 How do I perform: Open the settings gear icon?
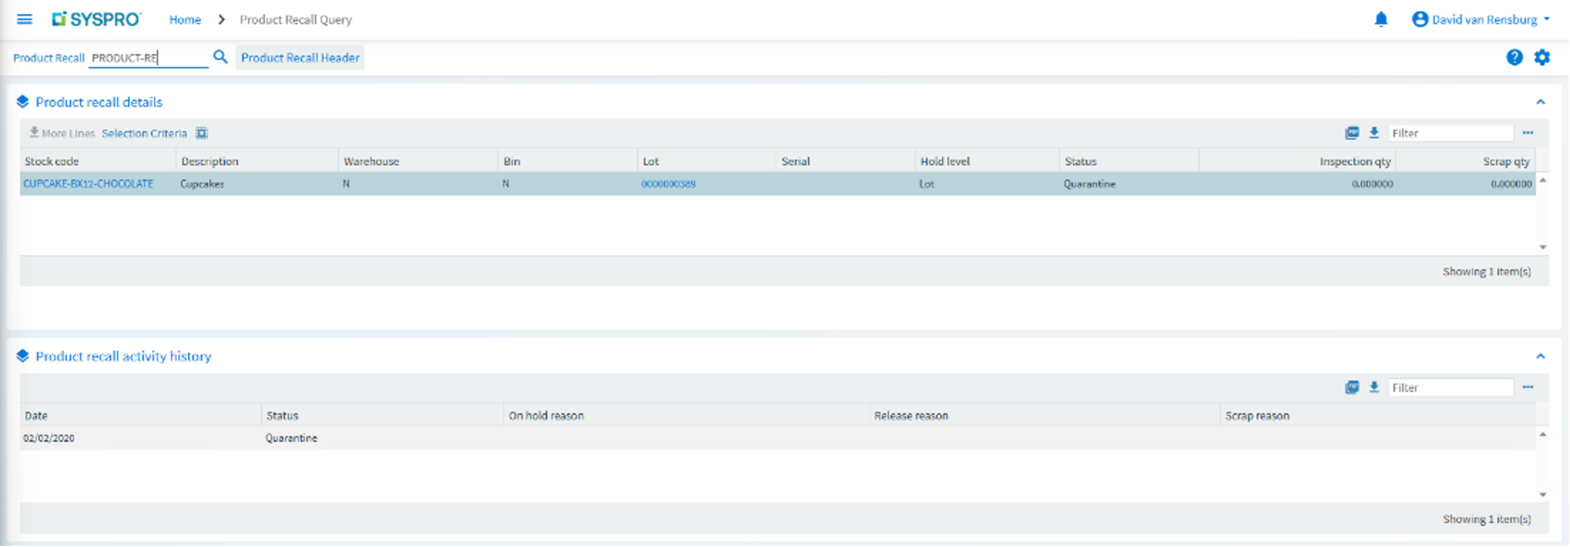(x=1541, y=58)
